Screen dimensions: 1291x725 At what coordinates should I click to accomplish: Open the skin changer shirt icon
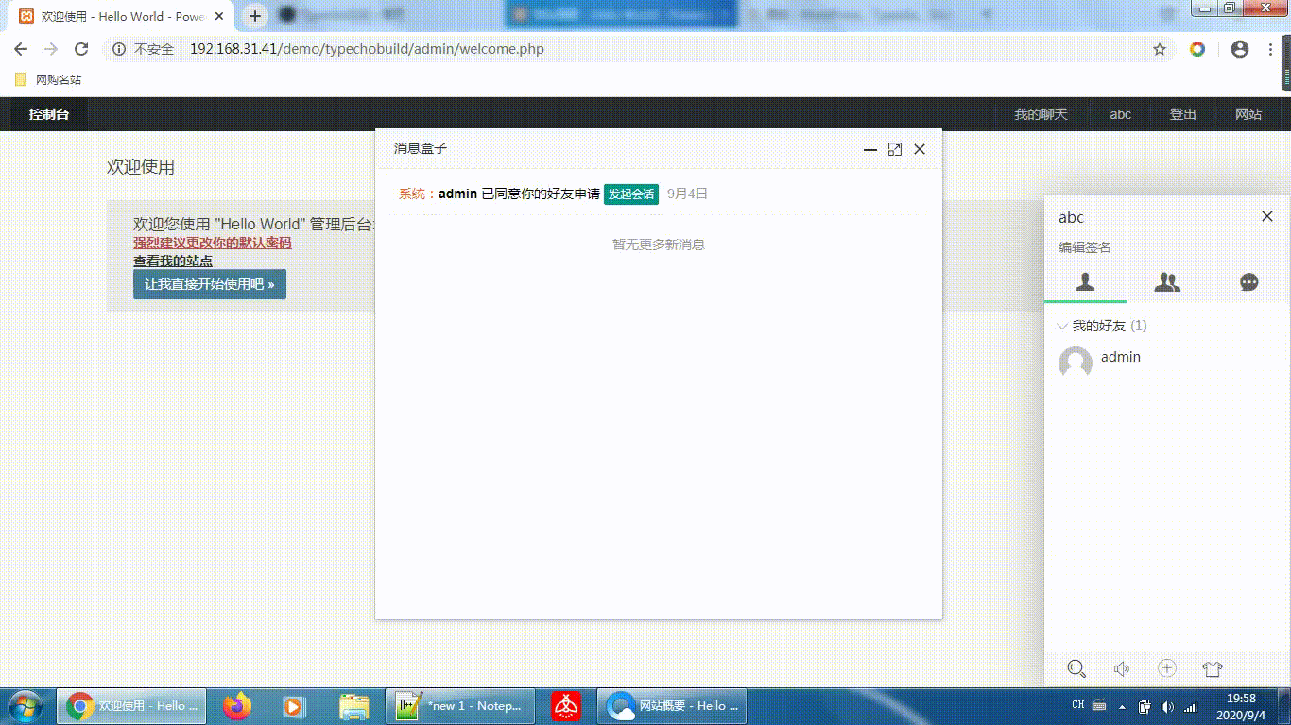click(1213, 669)
